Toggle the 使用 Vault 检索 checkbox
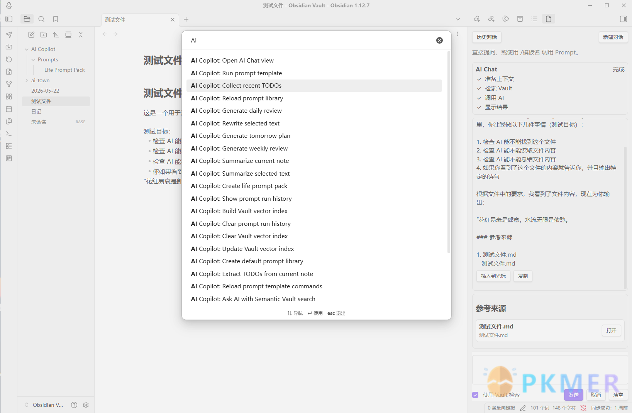 [x=475, y=395]
